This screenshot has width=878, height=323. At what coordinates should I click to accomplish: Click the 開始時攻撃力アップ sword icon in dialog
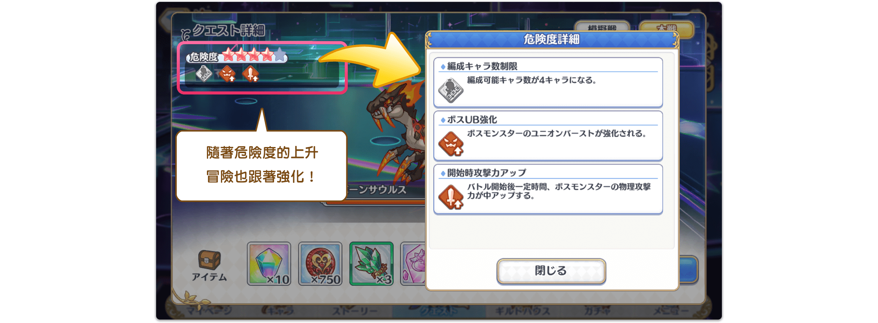(x=451, y=197)
